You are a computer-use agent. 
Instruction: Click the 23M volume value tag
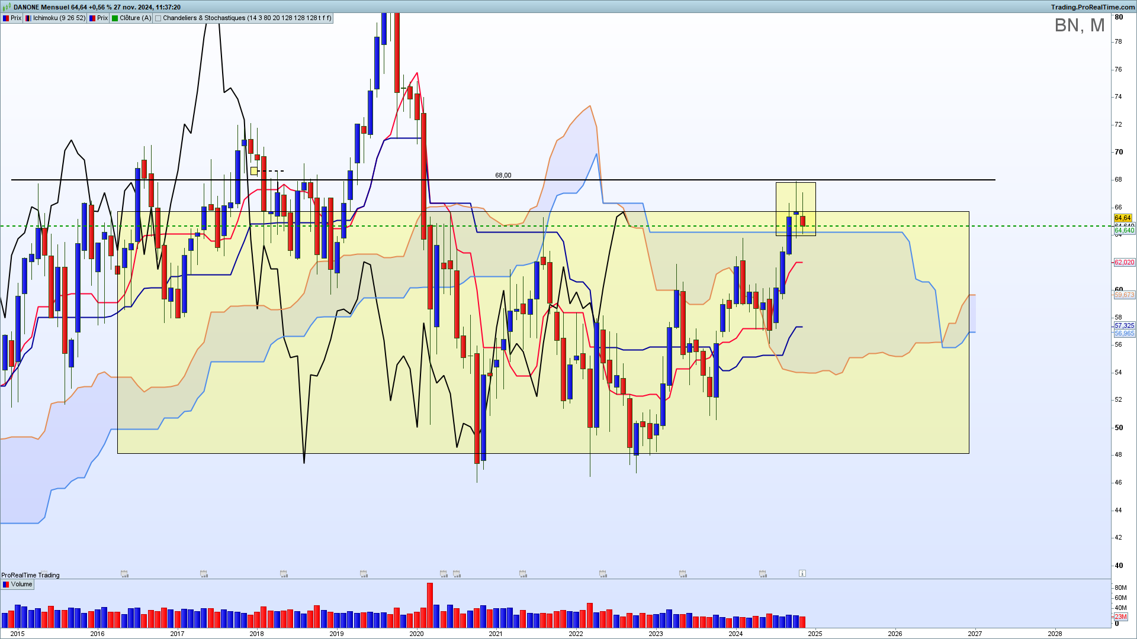pos(1120,617)
